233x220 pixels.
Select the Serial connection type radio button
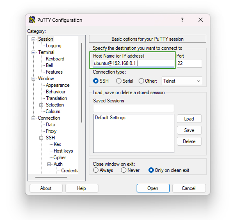pos(119,81)
